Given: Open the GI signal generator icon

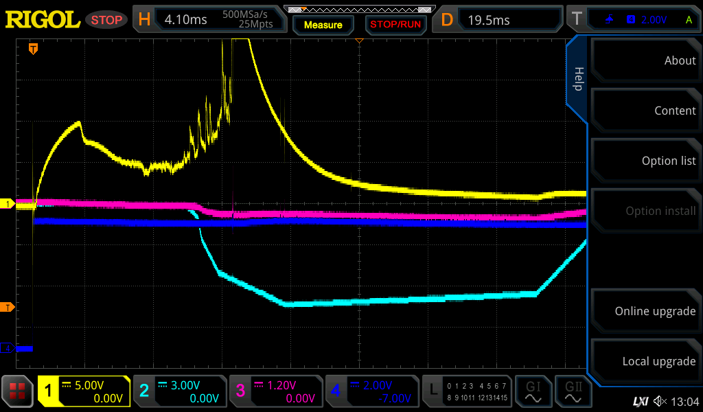Looking at the screenshot, I should pyautogui.click(x=533, y=391).
